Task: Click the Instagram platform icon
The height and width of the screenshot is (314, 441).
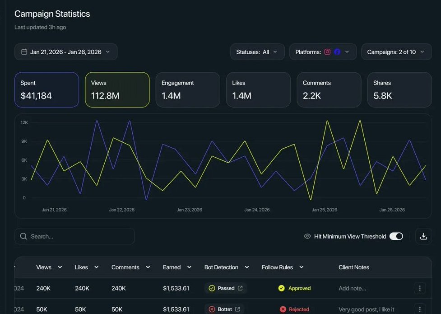Action: pyautogui.click(x=327, y=52)
